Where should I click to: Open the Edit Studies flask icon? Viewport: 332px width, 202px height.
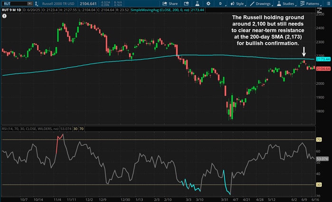(197, 4)
